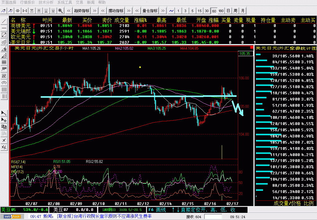Click the empty input box in status bar
Screen dimensions: 317x220
[x=213, y=217]
